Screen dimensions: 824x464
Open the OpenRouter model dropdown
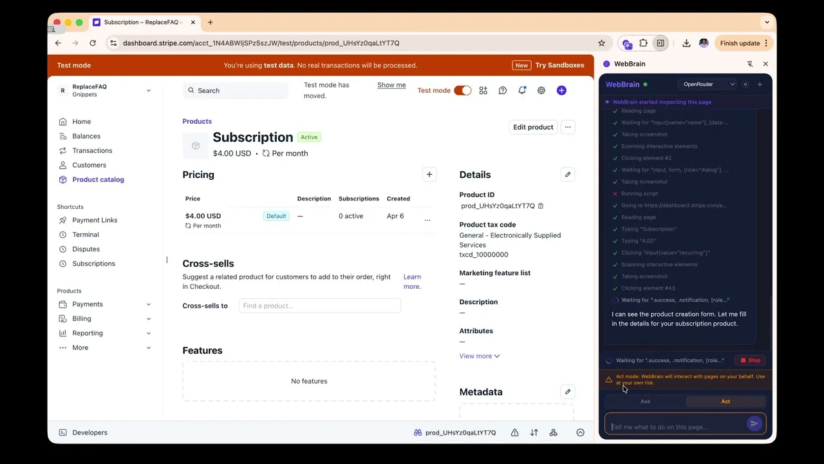(x=708, y=84)
